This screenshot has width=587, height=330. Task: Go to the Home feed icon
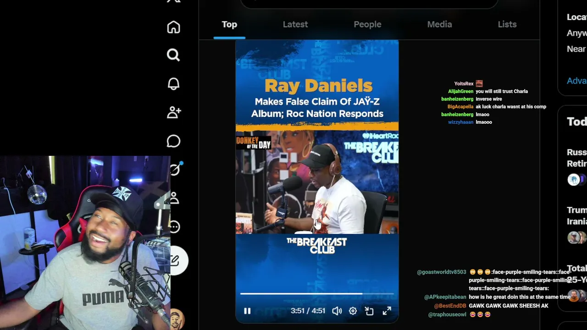(x=173, y=27)
